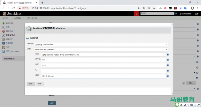The height and width of the screenshot is (107, 201).
Task: Open the Domain dropdown 全局凭据 (unrestricted)
Action: (101, 44)
